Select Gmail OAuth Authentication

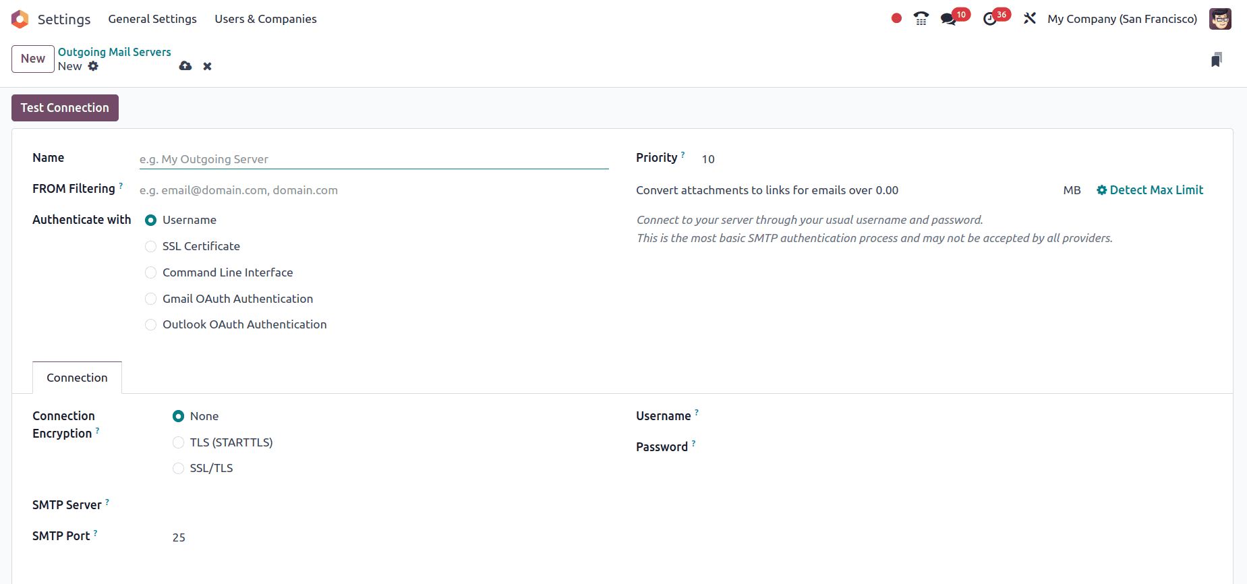tap(151, 299)
